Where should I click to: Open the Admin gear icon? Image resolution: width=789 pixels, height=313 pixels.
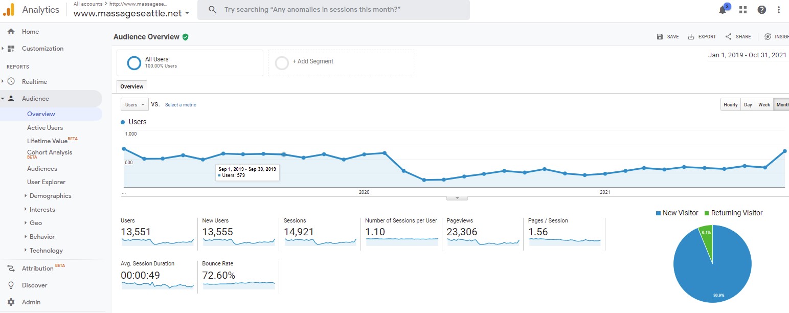tap(11, 302)
